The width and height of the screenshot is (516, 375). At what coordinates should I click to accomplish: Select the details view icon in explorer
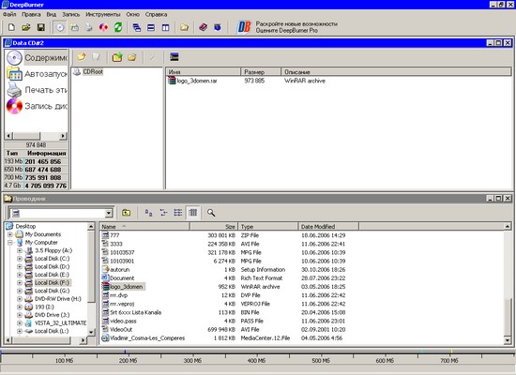click(x=193, y=213)
